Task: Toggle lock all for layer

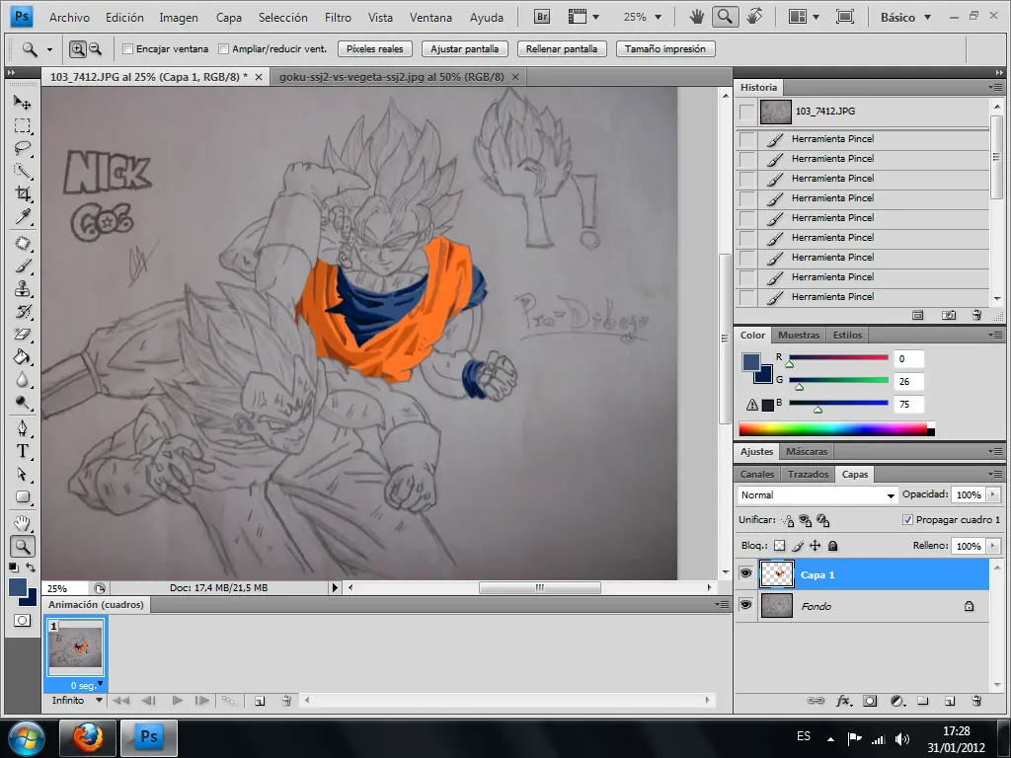Action: click(x=832, y=546)
